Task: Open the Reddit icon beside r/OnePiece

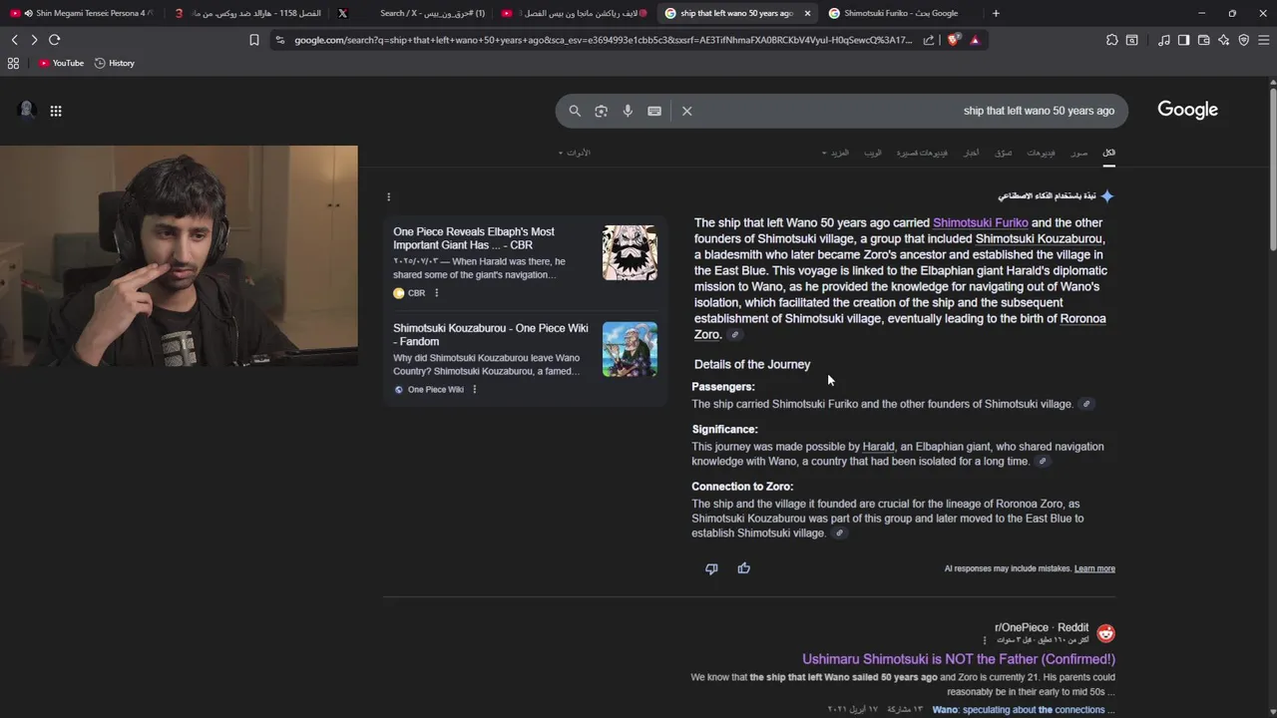Action: click(1105, 633)
